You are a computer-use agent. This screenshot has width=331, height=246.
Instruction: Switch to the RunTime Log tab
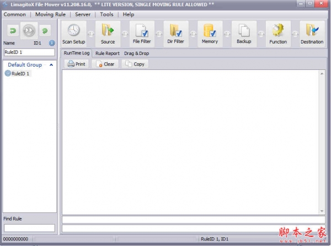coord(77,53)
